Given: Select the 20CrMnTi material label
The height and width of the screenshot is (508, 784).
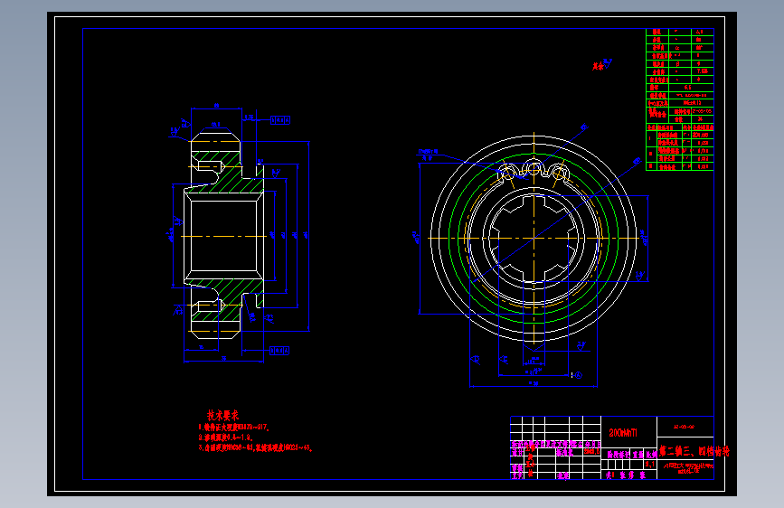Looking at the screenshot, I should coord(623,433).
